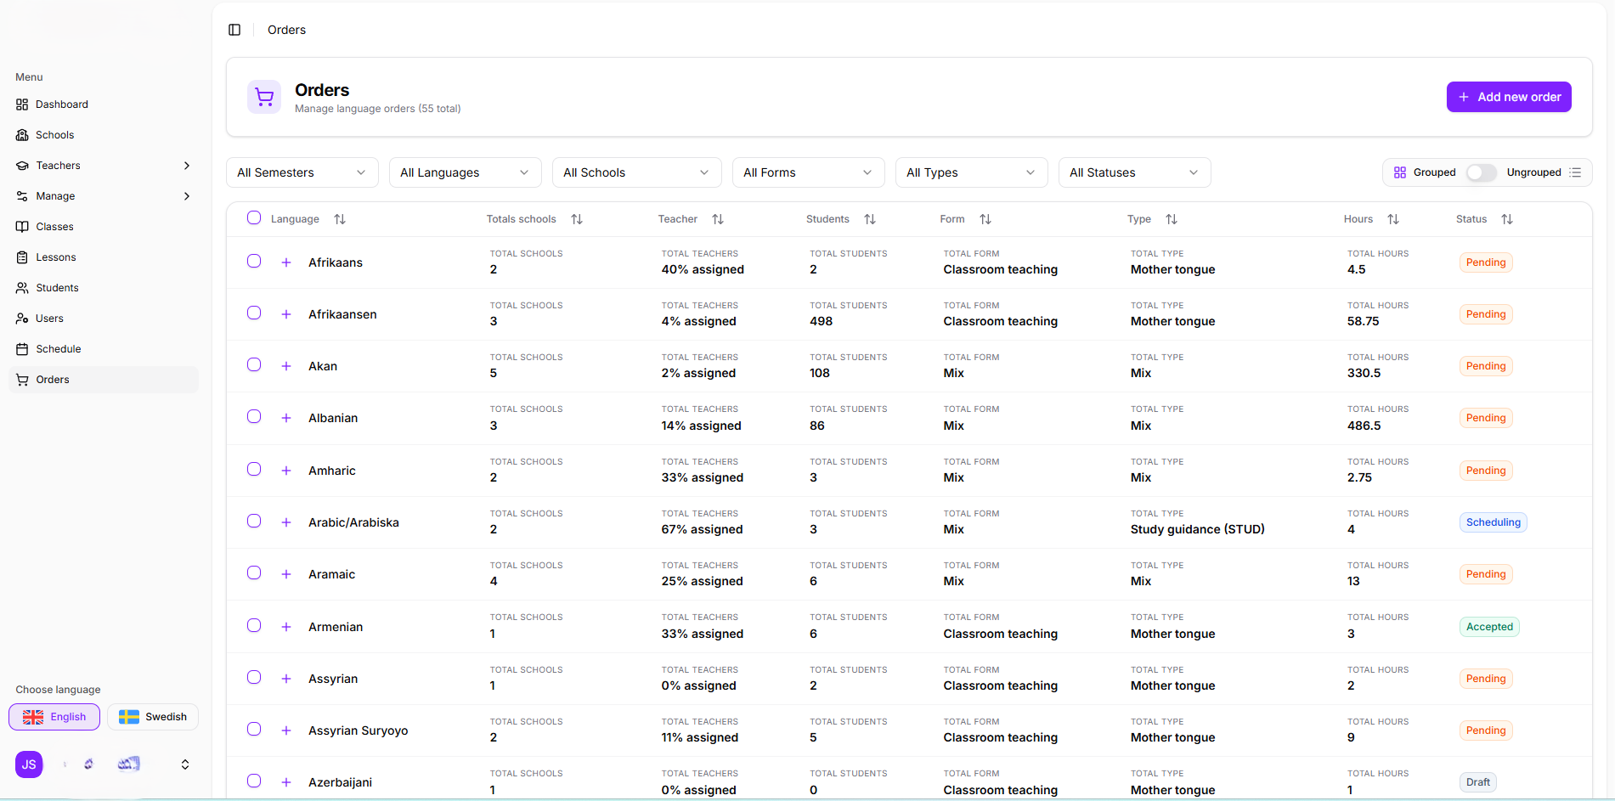Sort by Teacher column arrows
The height and width of the screenshot is (801, 1615).
pyautogui.click(x=718, y=219)
